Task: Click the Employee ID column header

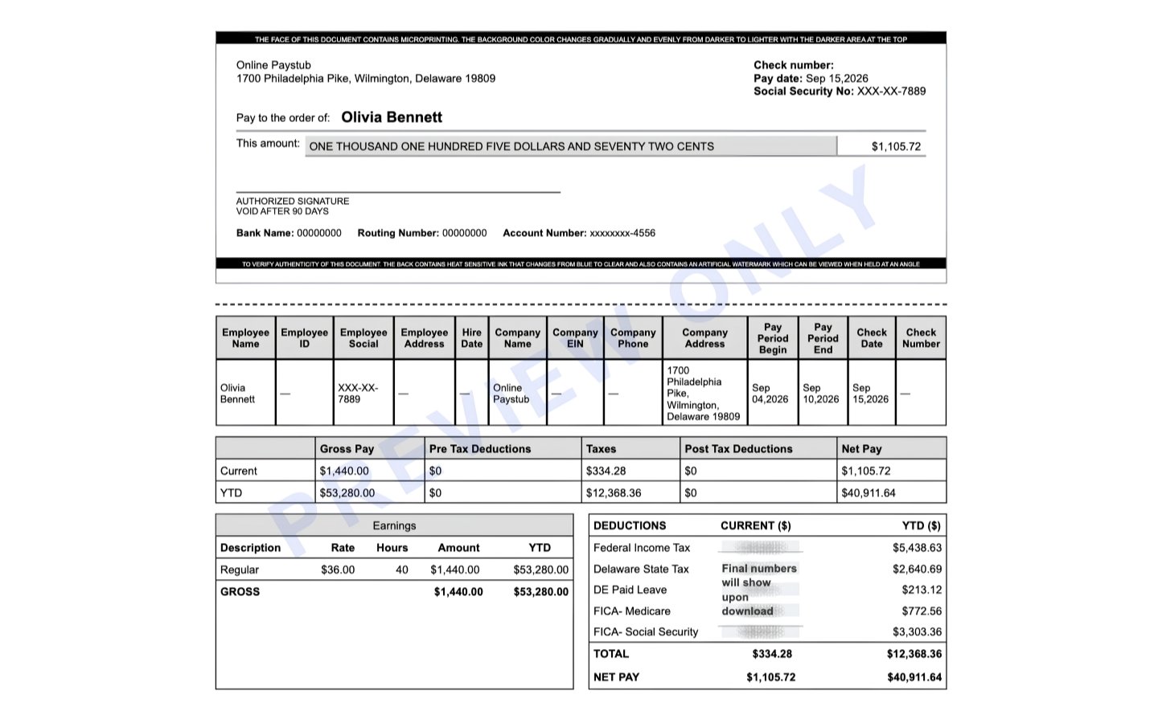Action: pos(304,337)
